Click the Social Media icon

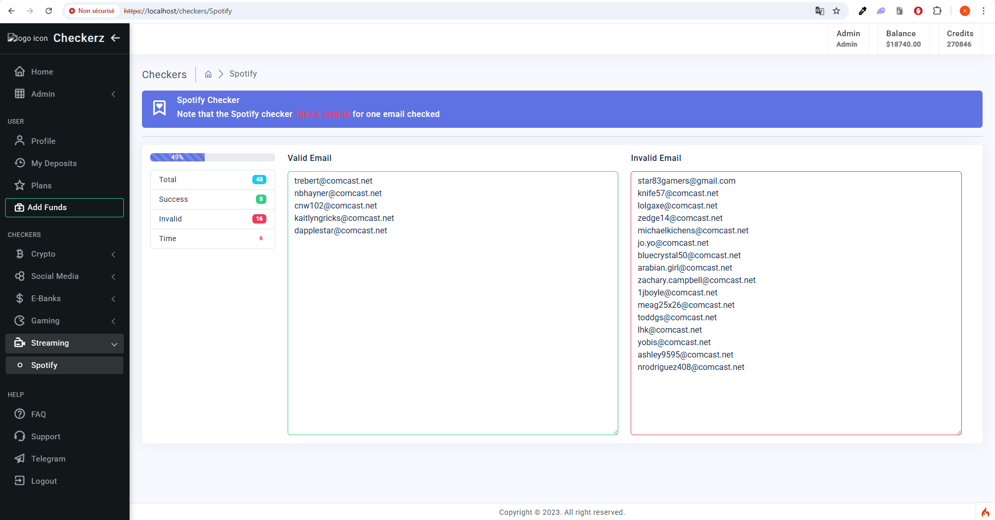coord(20,276)
